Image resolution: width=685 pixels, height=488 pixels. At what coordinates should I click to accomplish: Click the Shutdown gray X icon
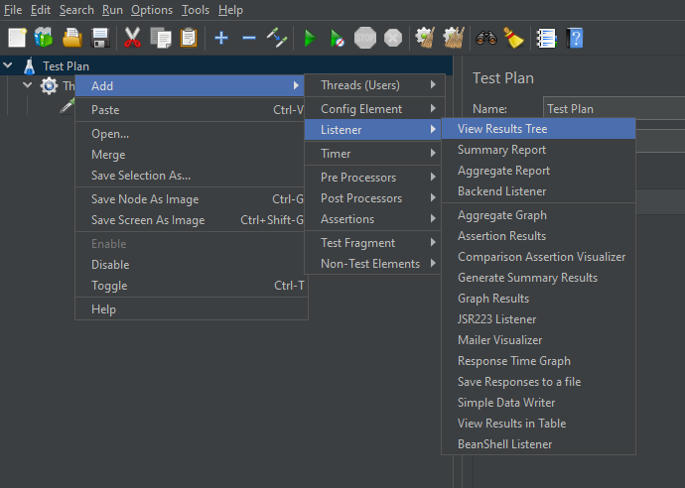tap(393, 38)
